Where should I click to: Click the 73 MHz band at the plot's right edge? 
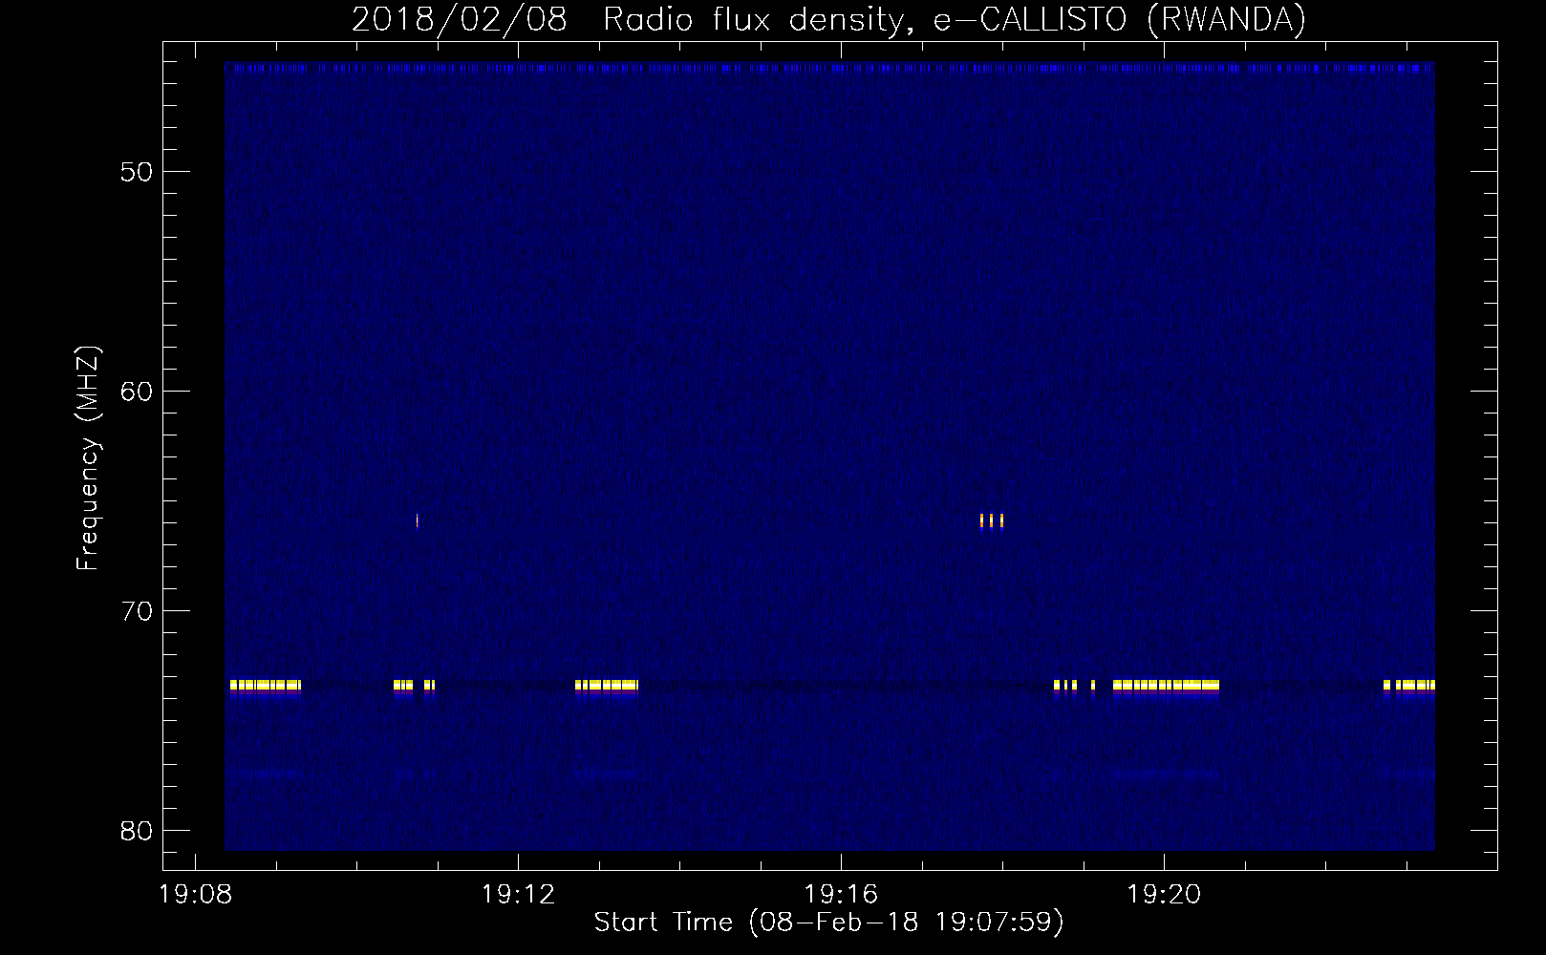point(1409,686)
